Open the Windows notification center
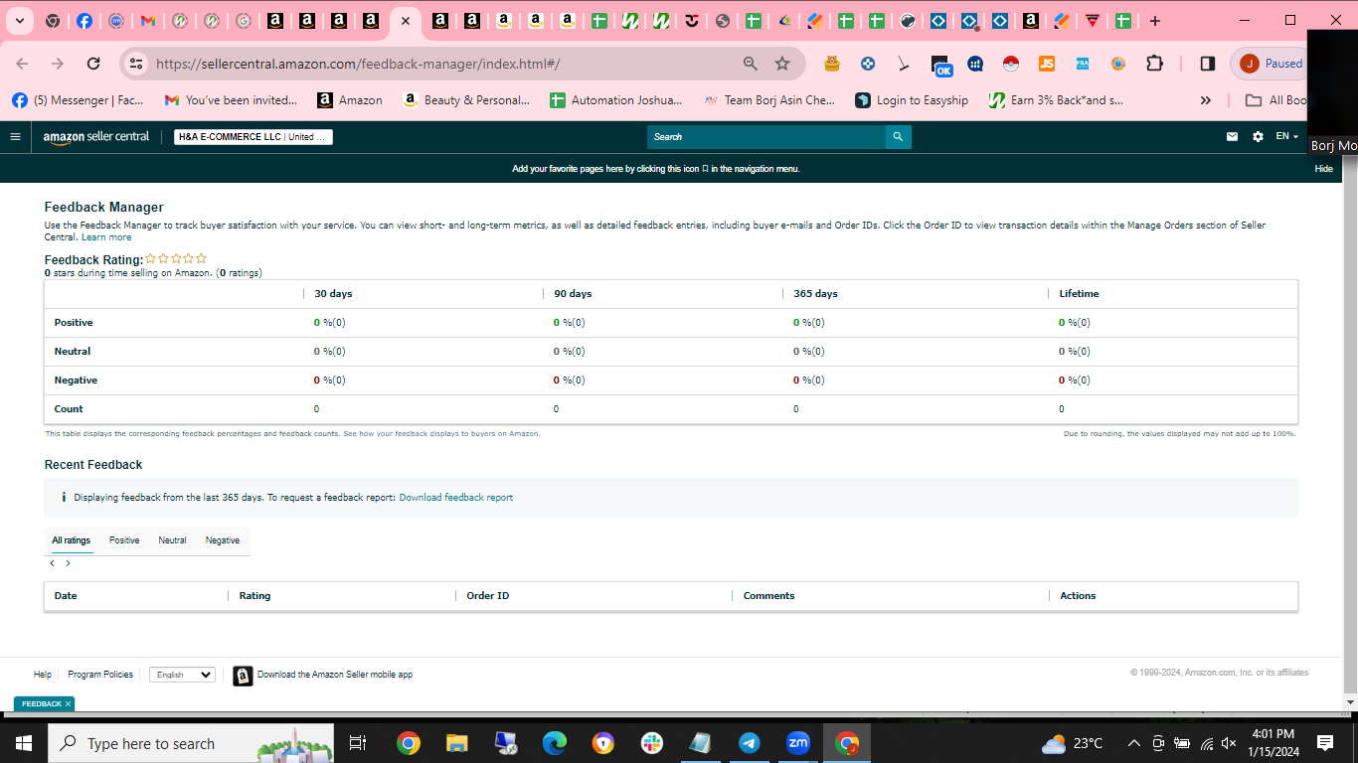Image resolution: width=1358 pixels, height=763 pixels. coord(1324,743)
